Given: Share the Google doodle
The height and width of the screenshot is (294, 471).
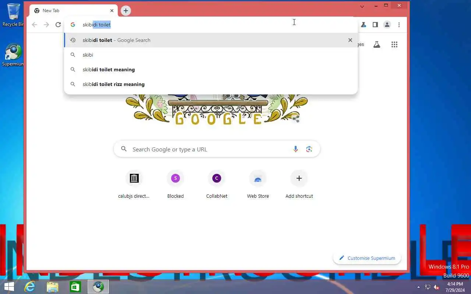Looking at the screenshot, I should (295, 118).
